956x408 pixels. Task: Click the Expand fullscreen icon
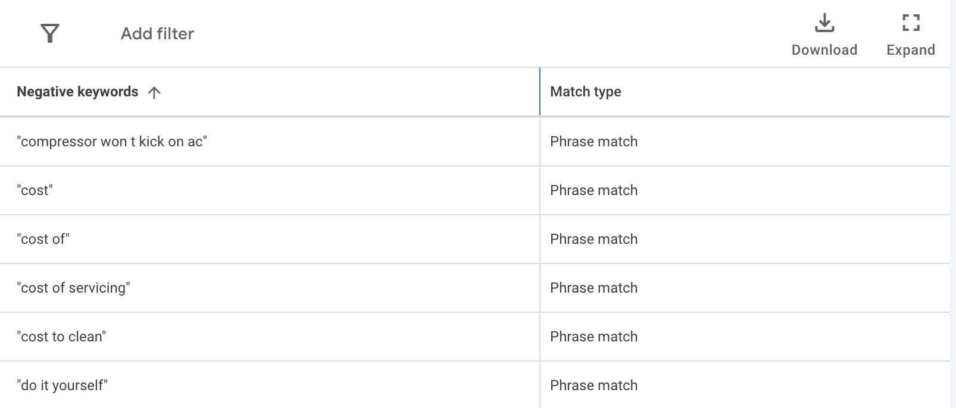coord(910,23)
